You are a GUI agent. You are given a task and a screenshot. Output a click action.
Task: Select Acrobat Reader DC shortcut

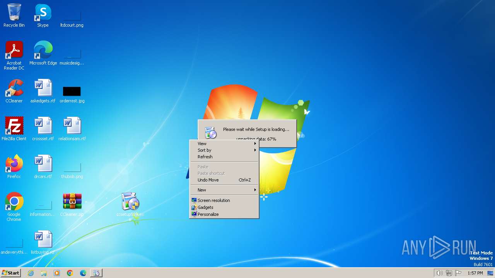pyautogui.click(x=14, y=56)
